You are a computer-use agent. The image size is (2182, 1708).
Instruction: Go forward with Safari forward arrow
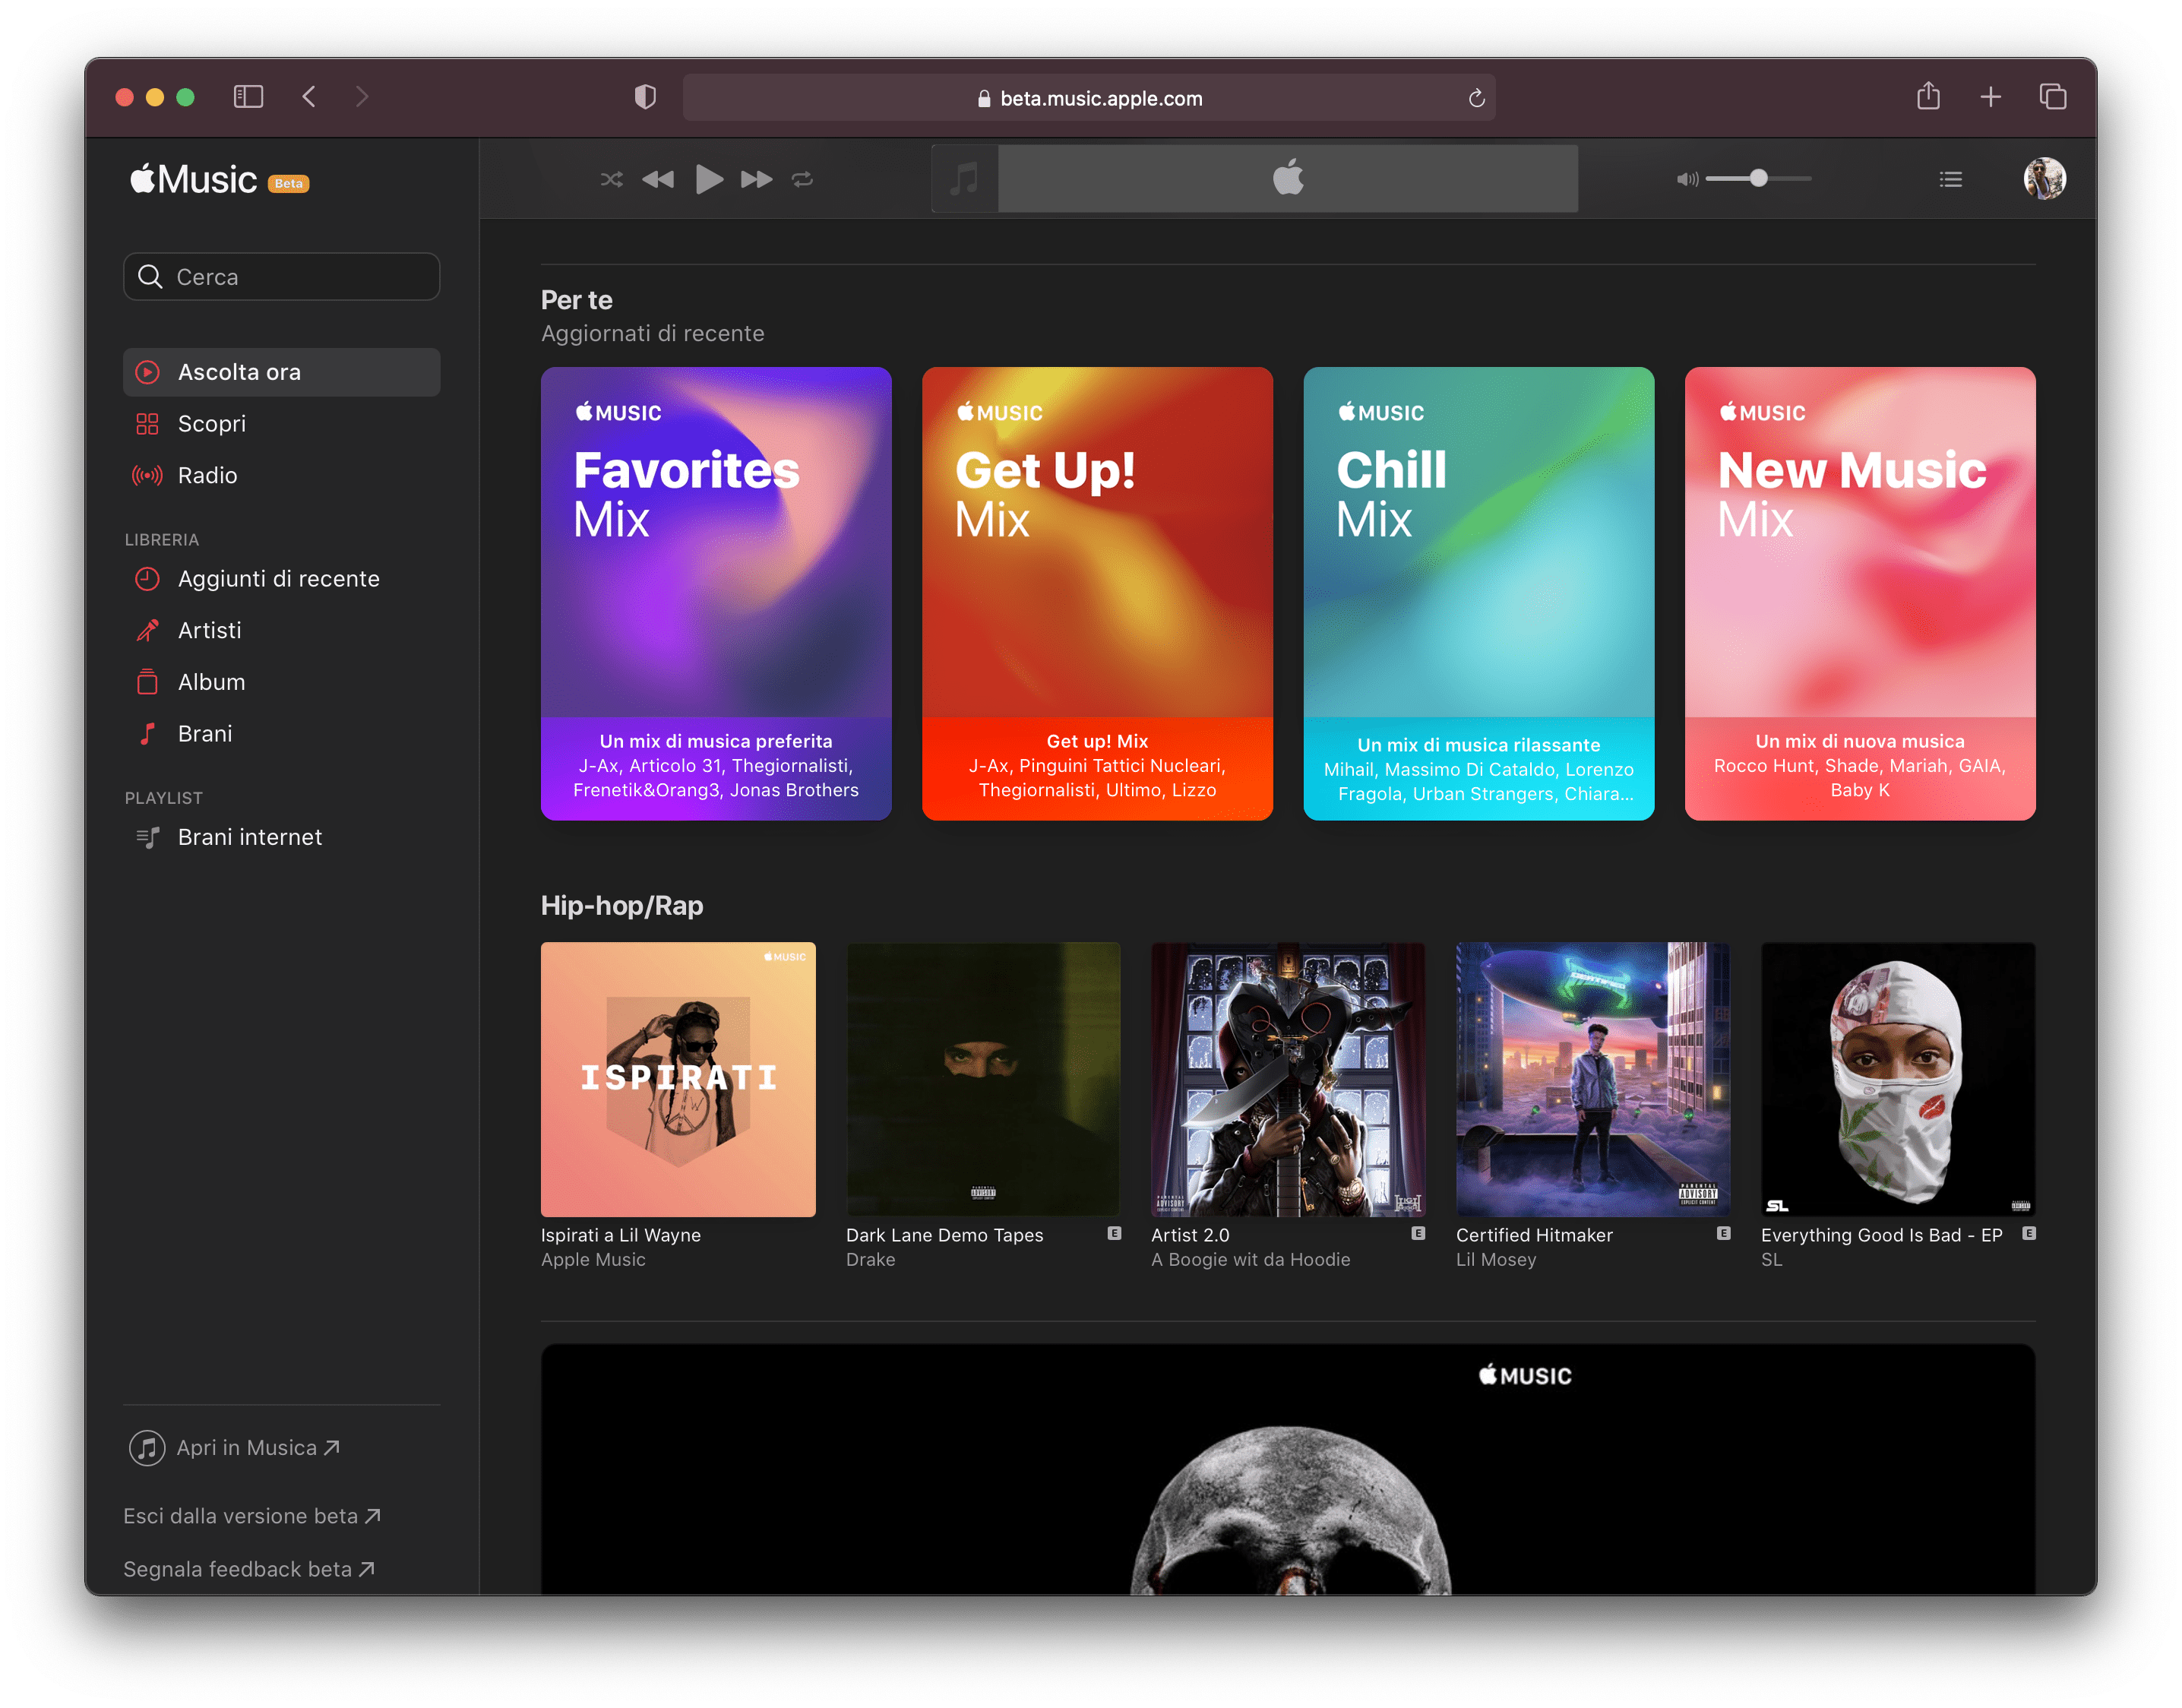pyautogui.click(x=362, y=97)
